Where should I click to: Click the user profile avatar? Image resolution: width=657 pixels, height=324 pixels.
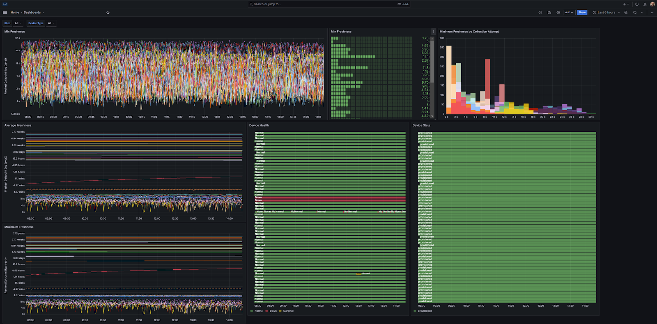(652, 4)
